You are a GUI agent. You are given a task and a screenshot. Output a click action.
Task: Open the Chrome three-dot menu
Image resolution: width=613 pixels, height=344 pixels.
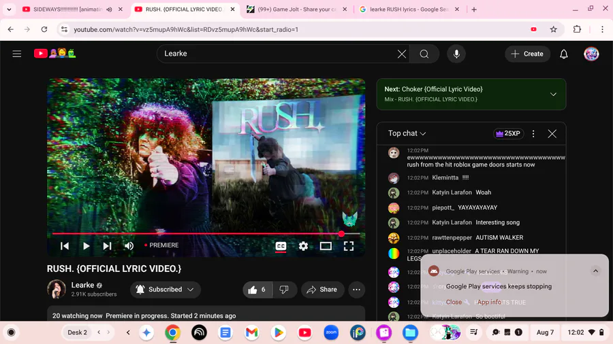[602, 29]
